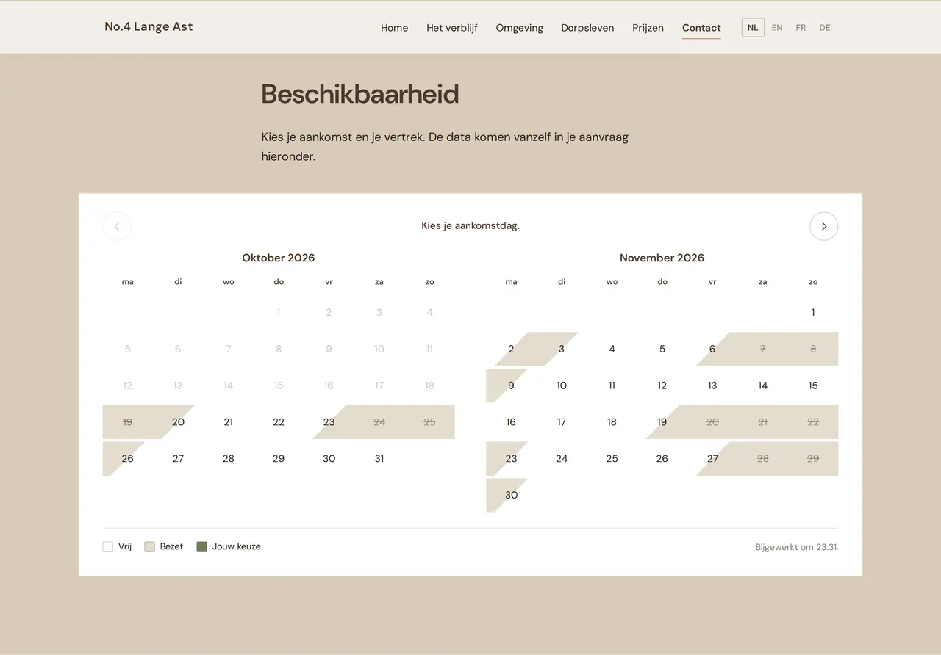The image size is (941, 655).
Task: Select 21 October in the calendar
Action: pos(228,422)
